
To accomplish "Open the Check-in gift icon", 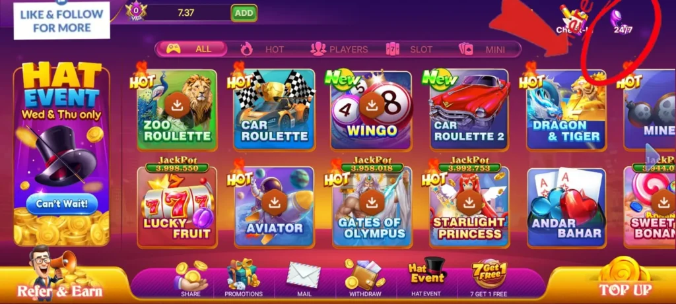I will [x=574, y=19].
